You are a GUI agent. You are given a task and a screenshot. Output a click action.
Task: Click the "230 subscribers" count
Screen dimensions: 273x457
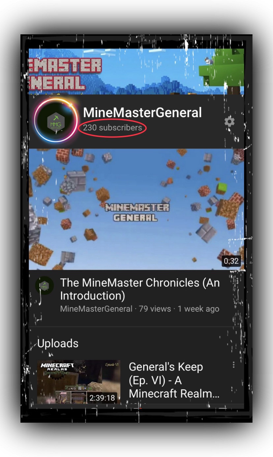point(112,128)
